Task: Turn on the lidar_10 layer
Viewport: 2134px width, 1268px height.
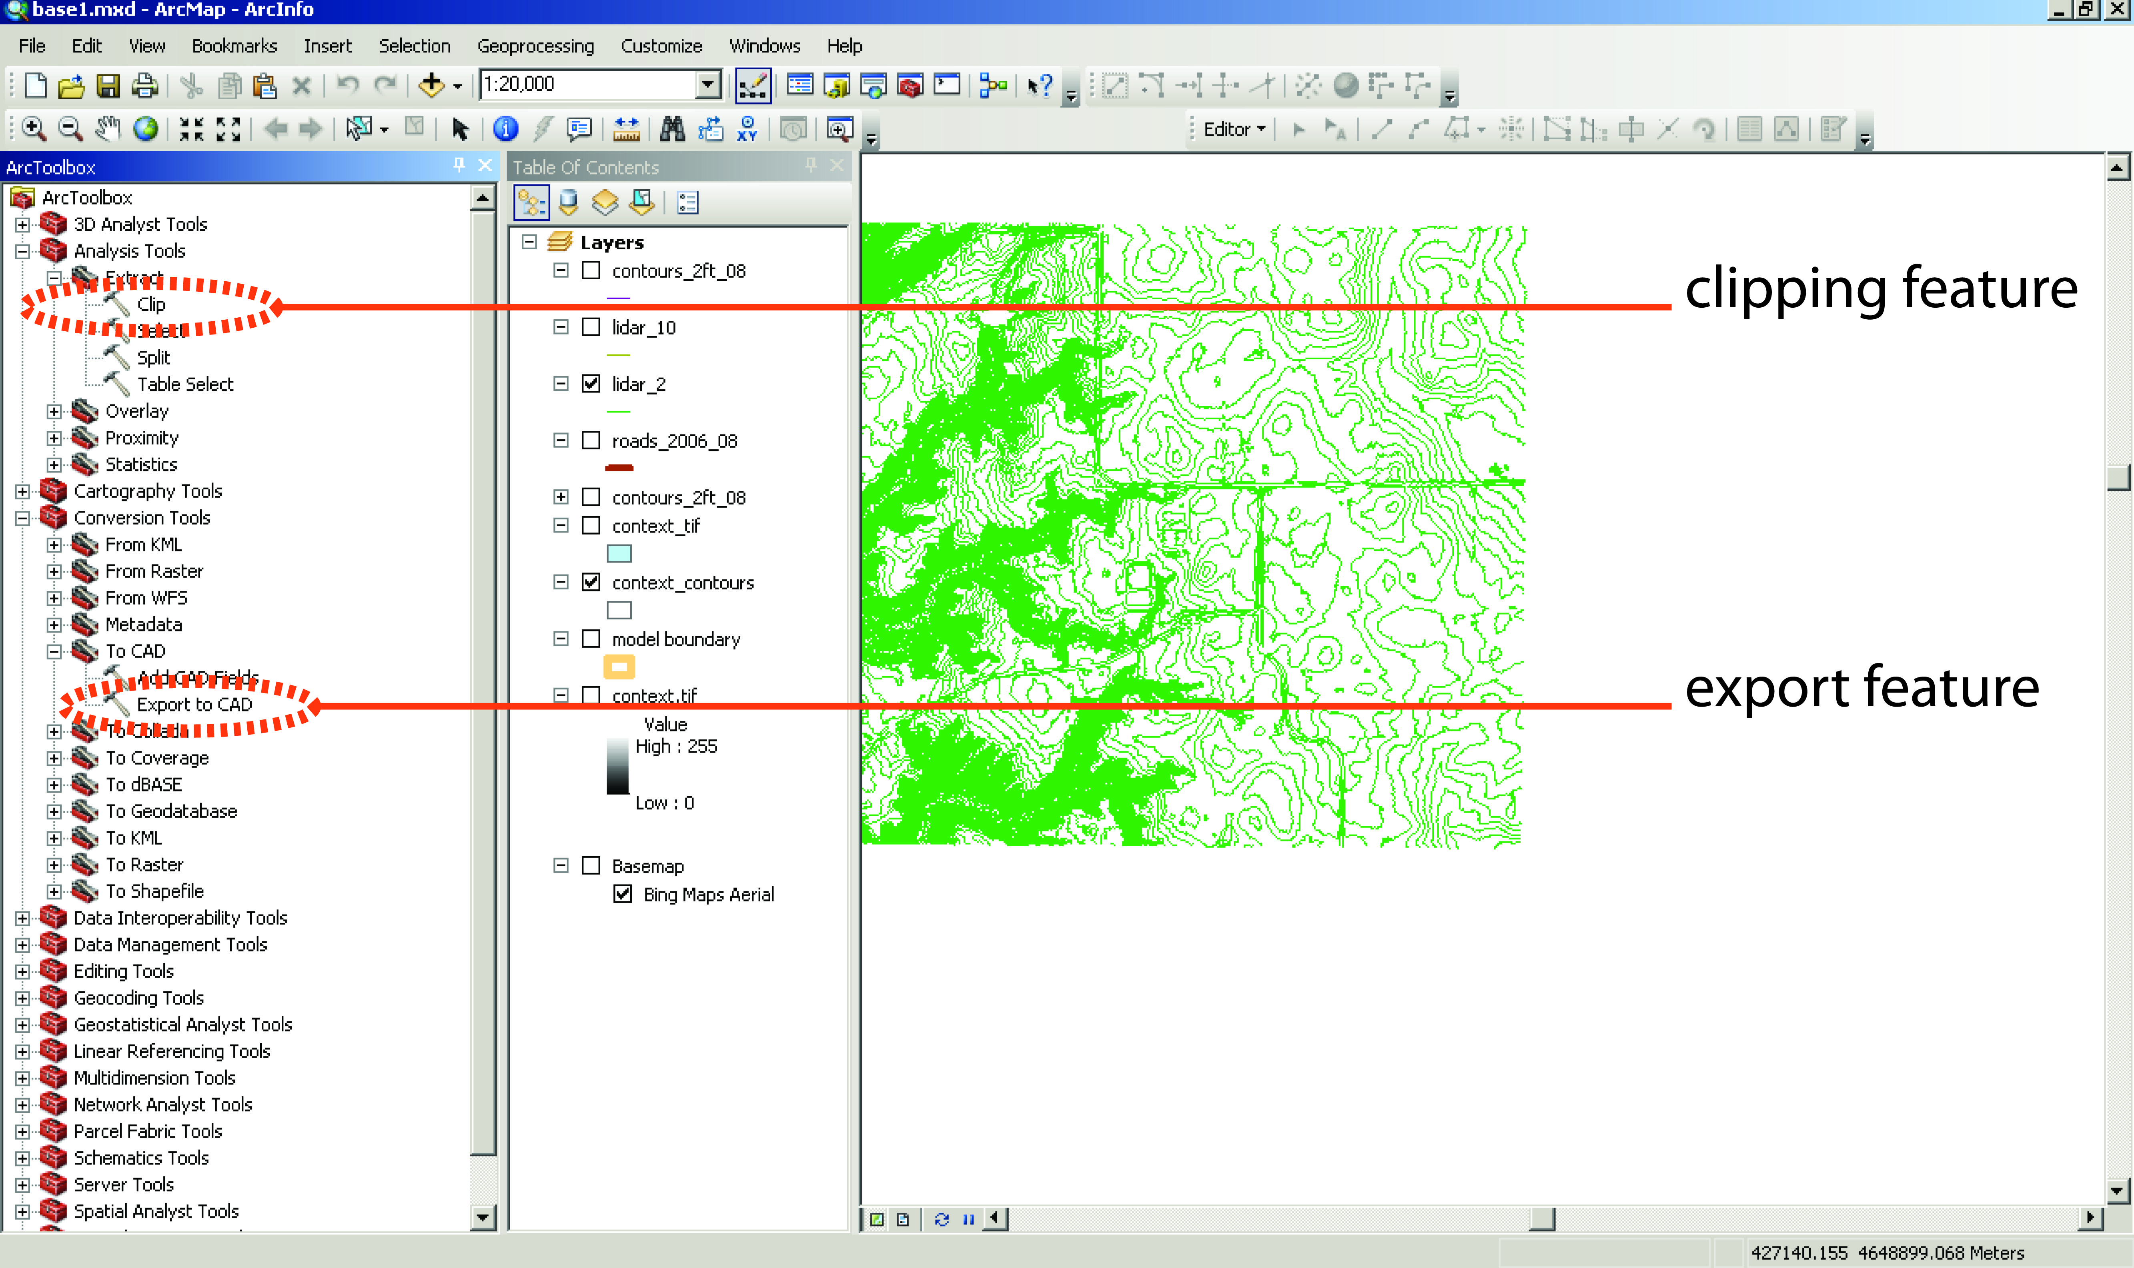Action: click(591, 327)
